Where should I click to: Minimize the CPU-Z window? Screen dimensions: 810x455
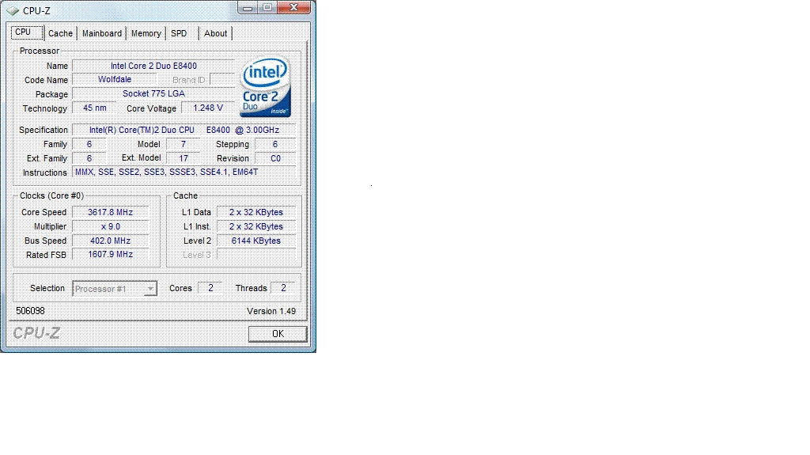click(248, 7)
